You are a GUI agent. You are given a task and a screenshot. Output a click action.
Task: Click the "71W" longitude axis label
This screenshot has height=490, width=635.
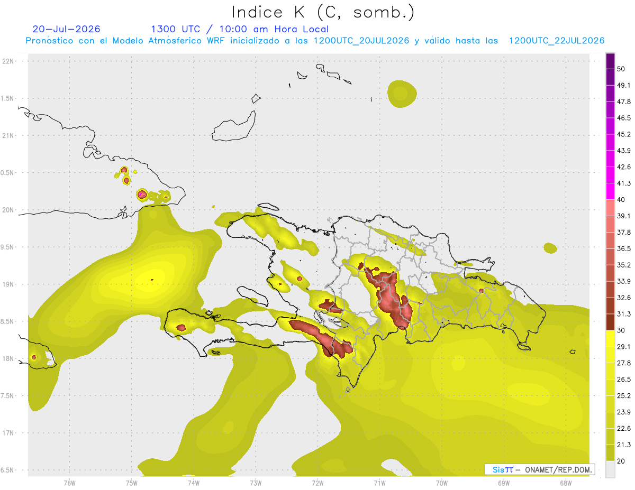(x=379, y=483)
